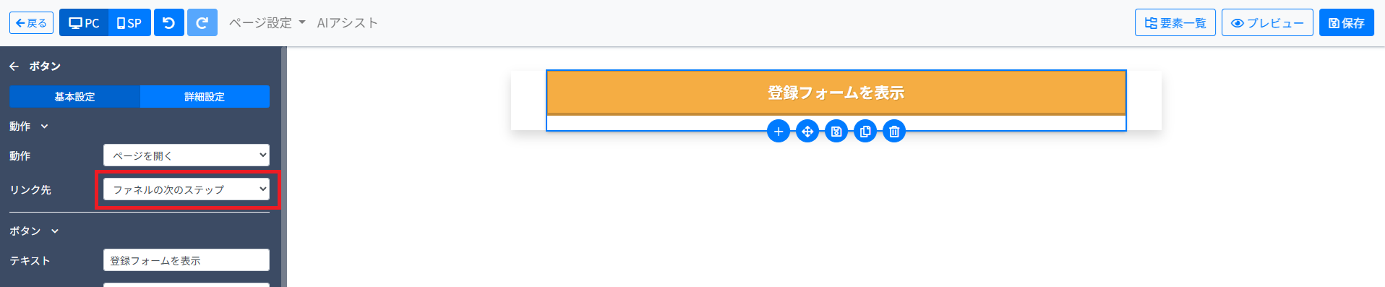The image size is (1385, 287).
Task: Switch to SP mobile view mode
Action: 129,23
